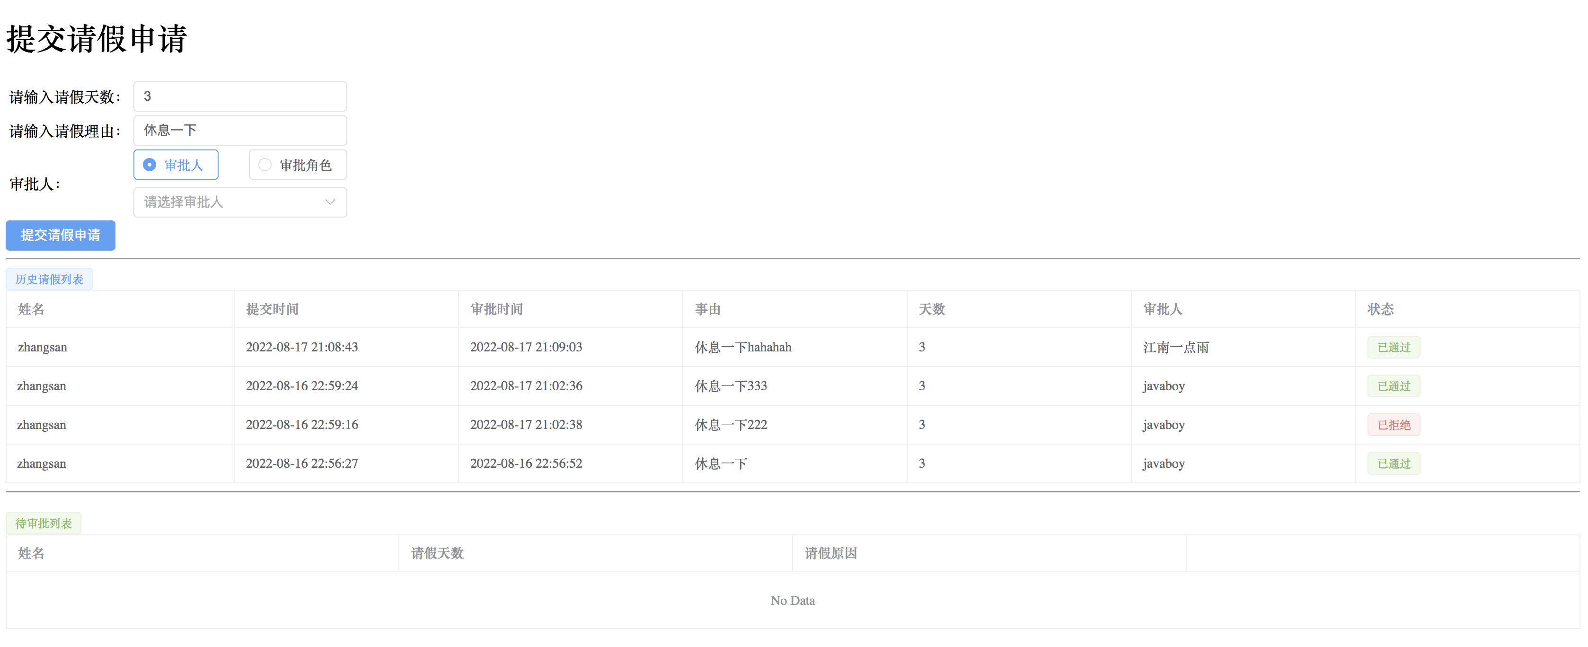Click the 提交时间 column header

(272, 309)
